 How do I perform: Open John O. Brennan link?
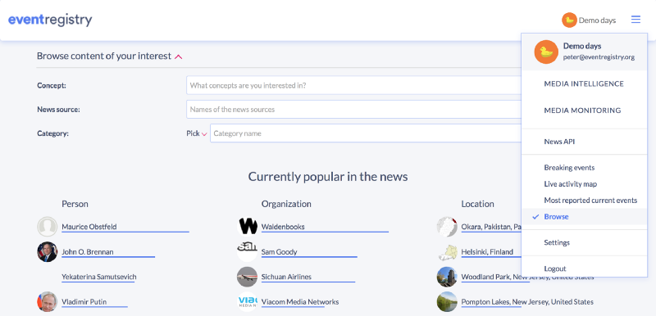click(x=88, y=251)
